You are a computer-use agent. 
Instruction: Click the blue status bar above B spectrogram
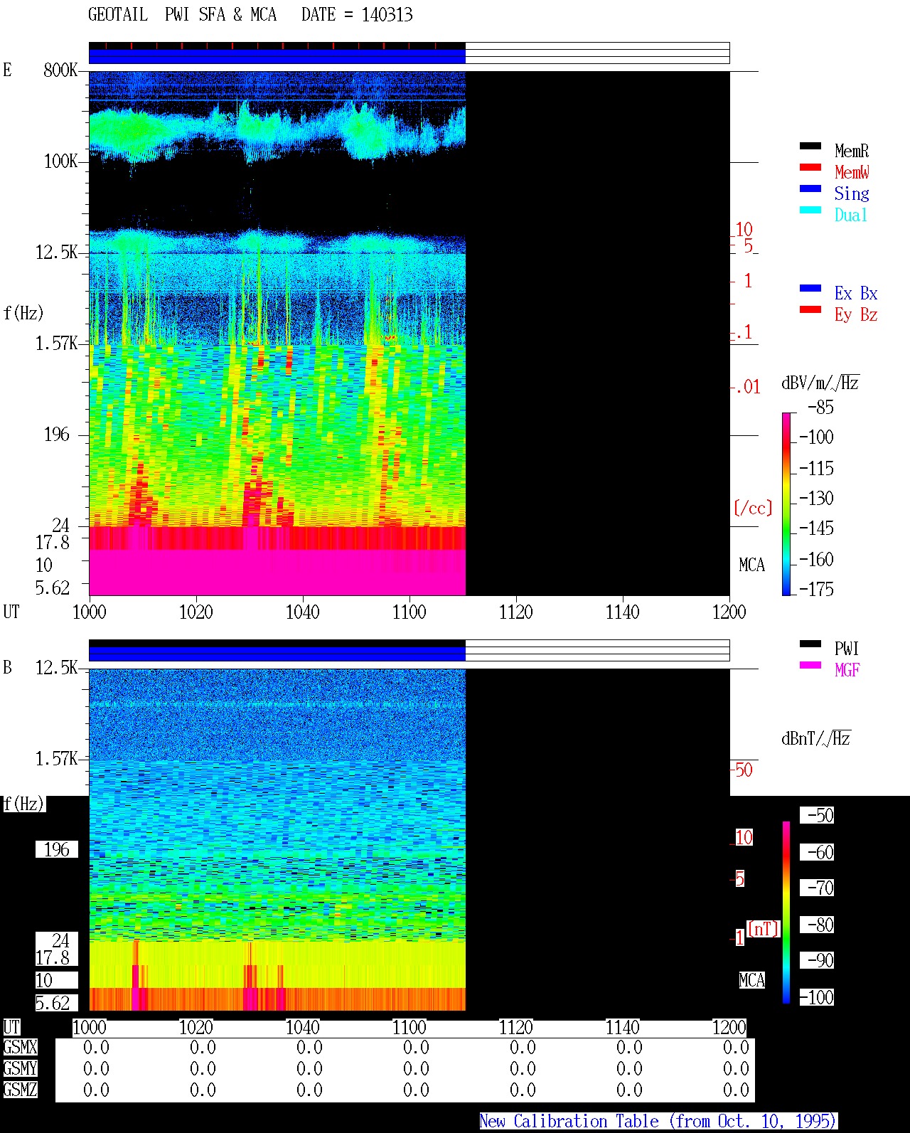tap(277, 654)
